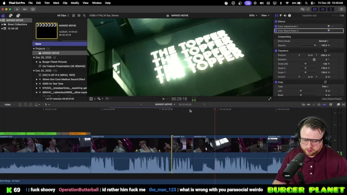Go forward in timeline history
Screen dimensions: 347x195
coord(204,104)
